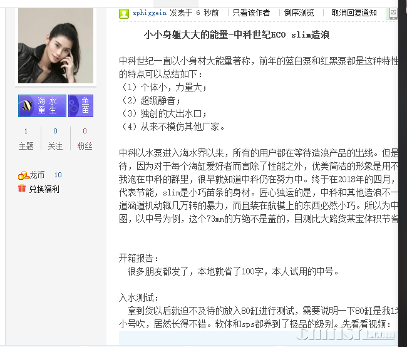407x347 pixels.
Task: Open the poster's avatar photo
Action: click(56, 46)
